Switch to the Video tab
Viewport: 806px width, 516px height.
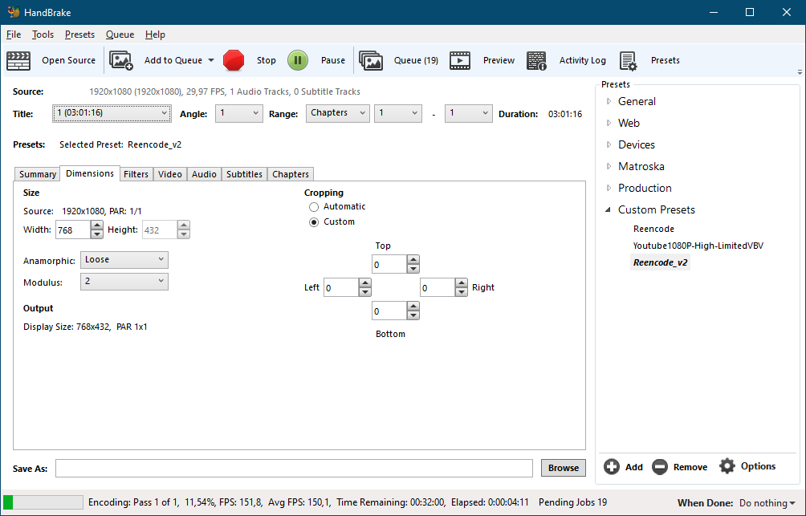(x=170, y=174)
